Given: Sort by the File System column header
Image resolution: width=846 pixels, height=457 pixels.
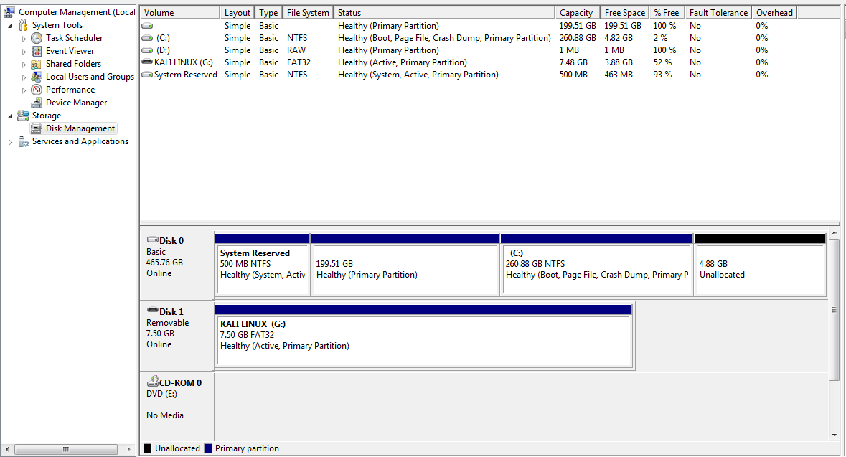Looking at the screenshot, I should point(308,12).
